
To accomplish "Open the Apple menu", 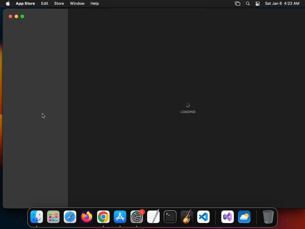I will (8, 4).
